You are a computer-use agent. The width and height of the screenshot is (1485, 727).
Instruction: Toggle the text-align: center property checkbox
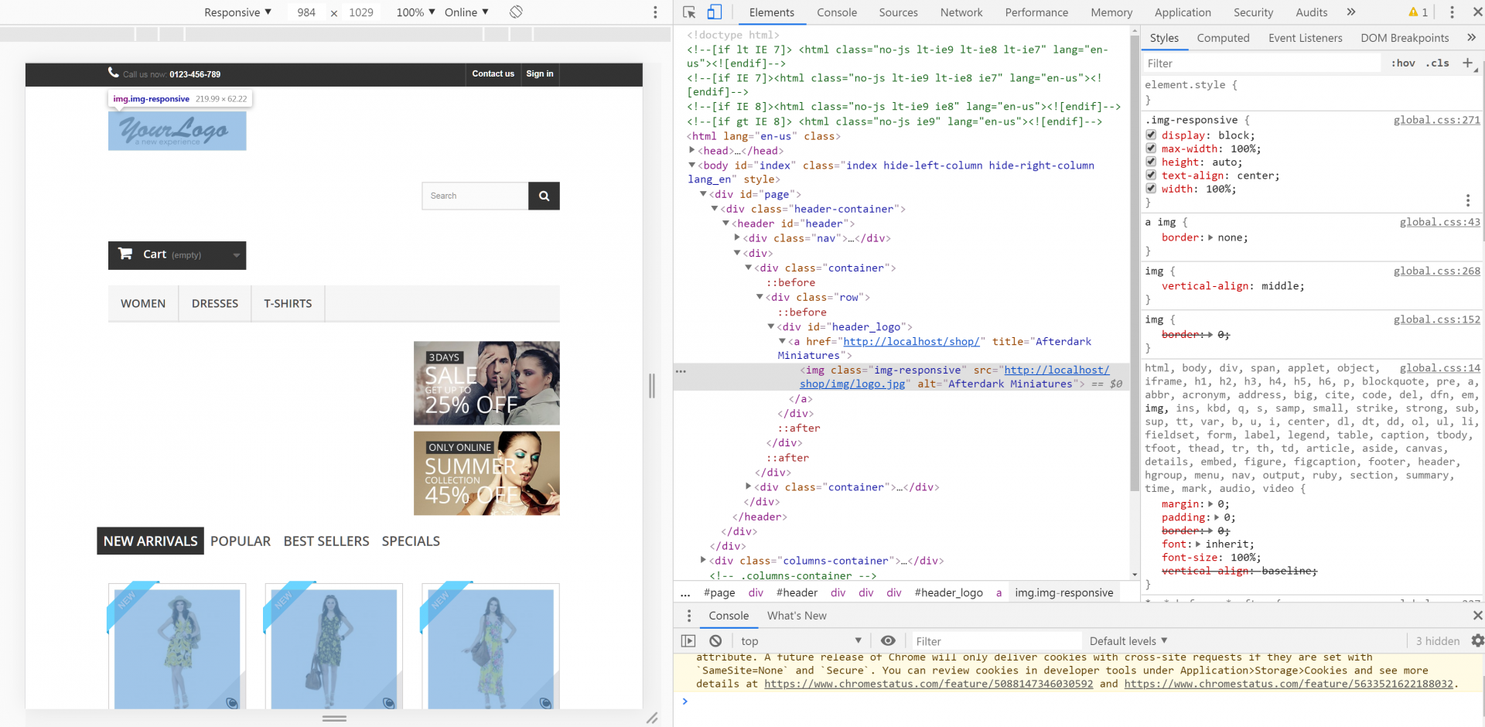pos(1151,176)
